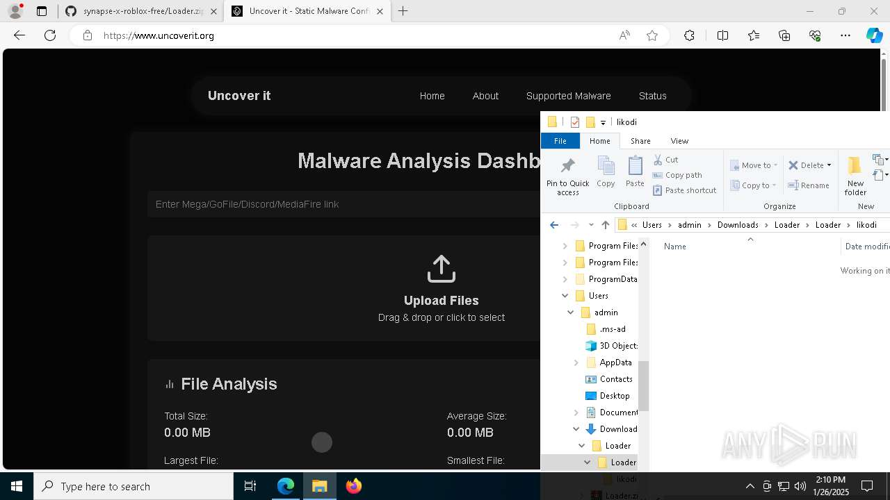Open the Supported Malware page
Image resolution: width=890 pixels, height=500 pixels.
point(568,96)
